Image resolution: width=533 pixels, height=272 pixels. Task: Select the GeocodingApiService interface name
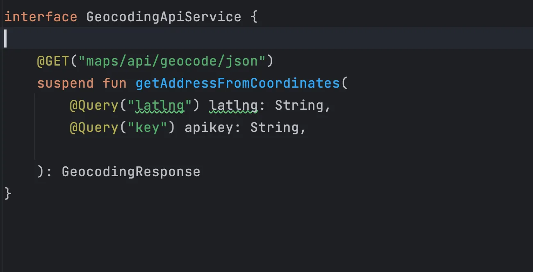click(164, 17)
